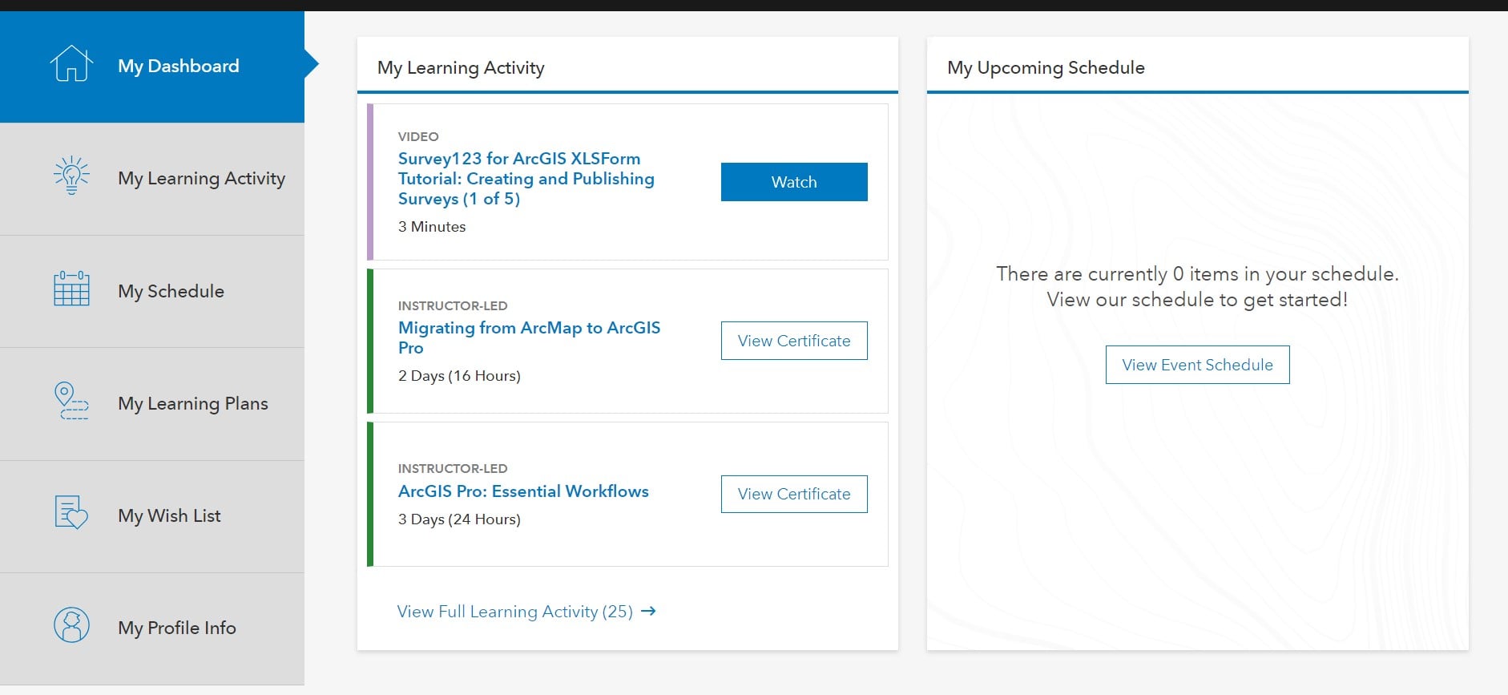
Task: Click the '2 Days (16 Hours)' duration text
Action: 459,376
